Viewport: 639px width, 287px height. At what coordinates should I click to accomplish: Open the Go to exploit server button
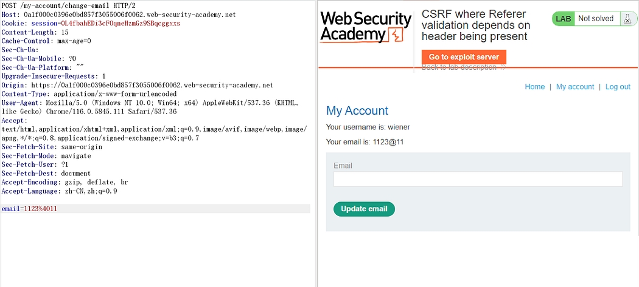coord(464,57)
